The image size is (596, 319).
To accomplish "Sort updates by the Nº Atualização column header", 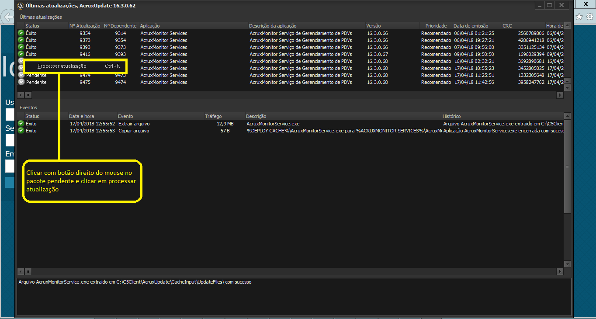I will (x=85, y=26).
